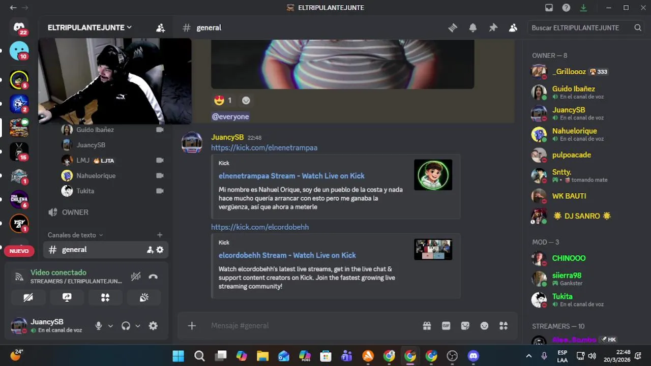Expand microphone options arrow
The height and width of the screenshot is (366, 651).
pos(110,326)
